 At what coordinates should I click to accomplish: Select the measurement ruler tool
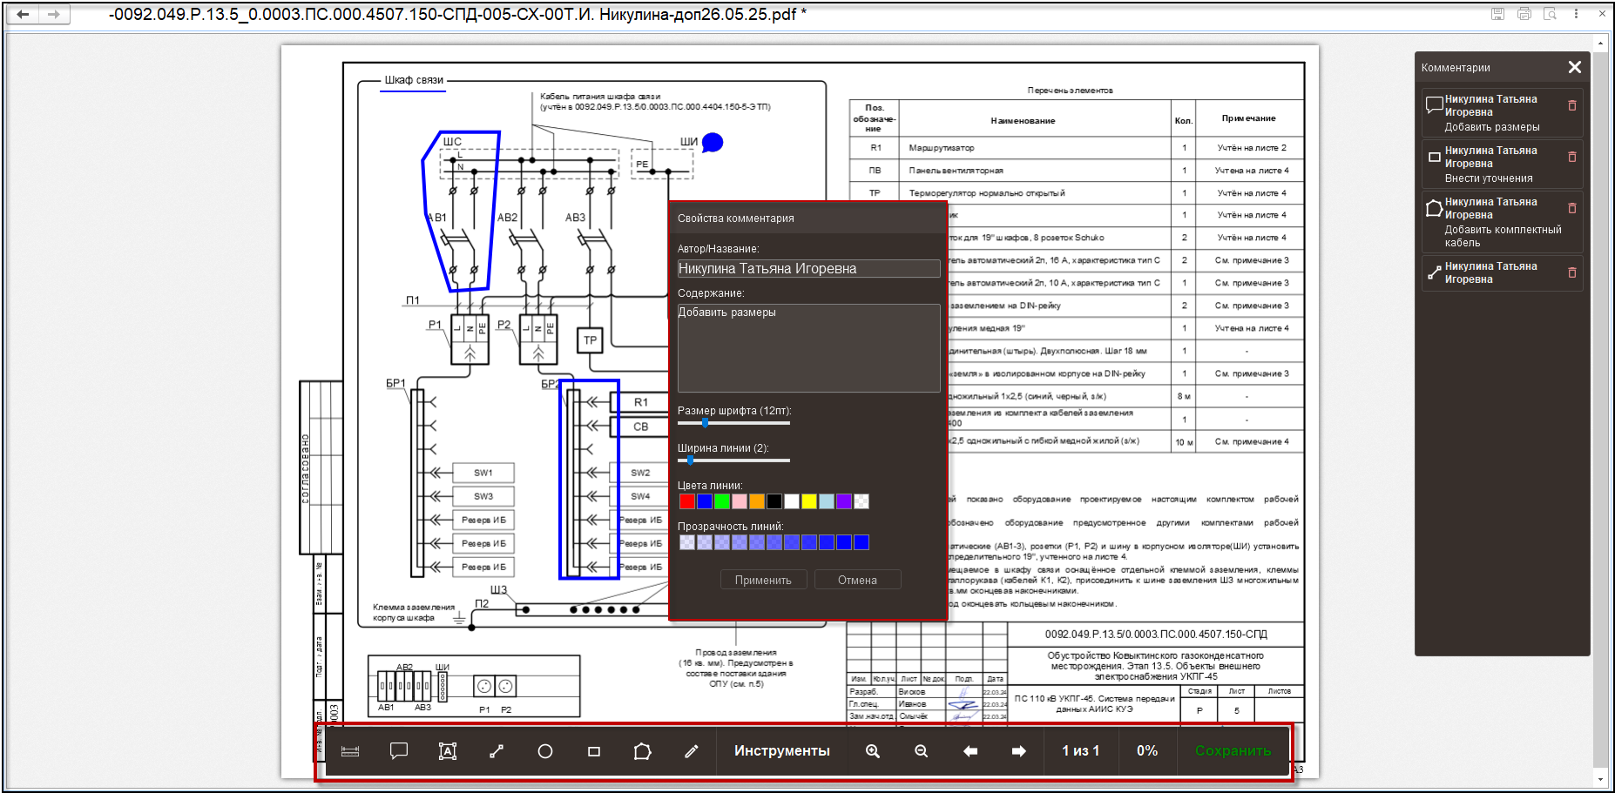[350, 751]
